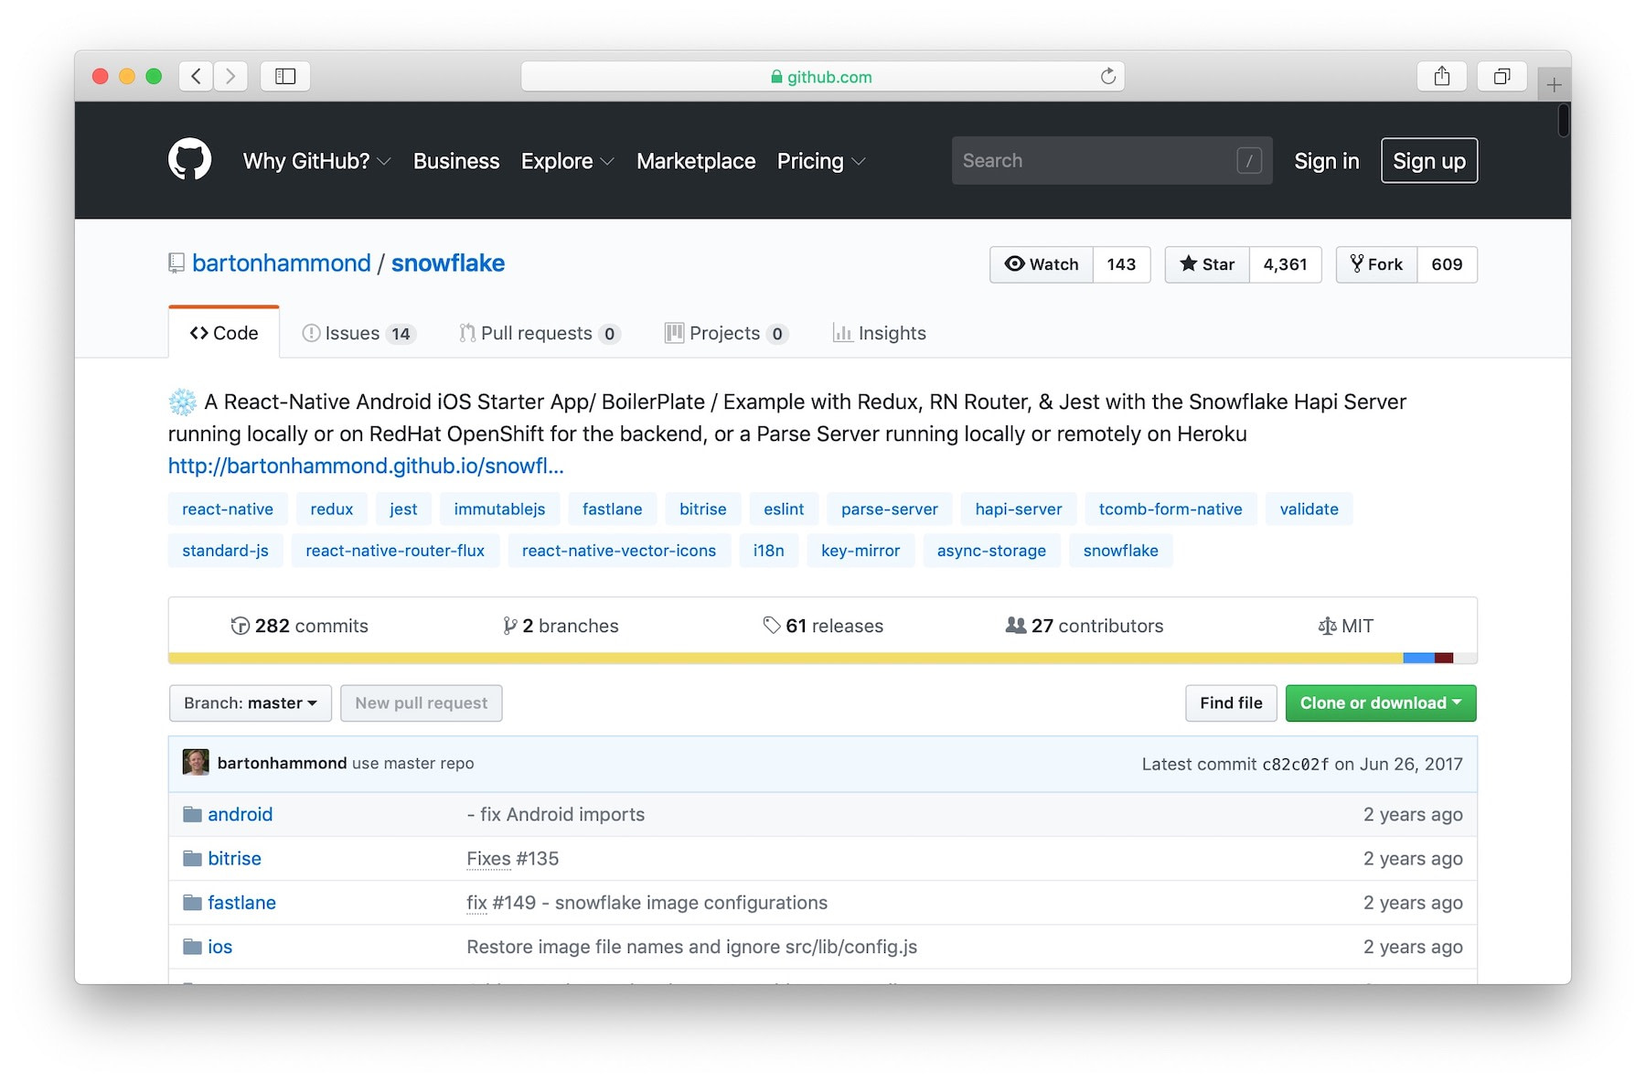Toggle Safari's sidebar button
The width and height of the screenshot is (1646, 1083).
[x=285, y=76]
